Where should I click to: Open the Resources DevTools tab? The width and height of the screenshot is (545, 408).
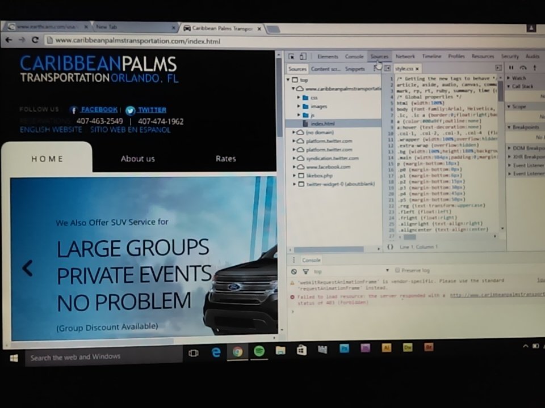[x=483, y=56]
